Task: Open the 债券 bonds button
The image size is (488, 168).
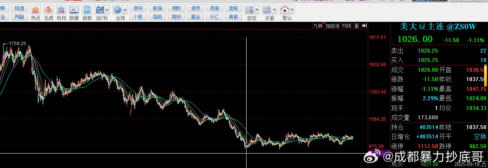Action: tap(195, 8)
